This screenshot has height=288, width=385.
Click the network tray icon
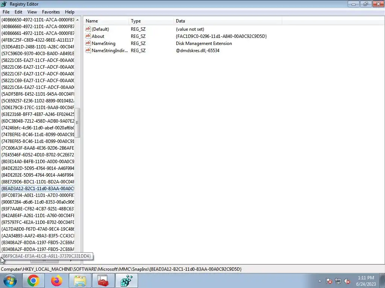pos(338,281)
